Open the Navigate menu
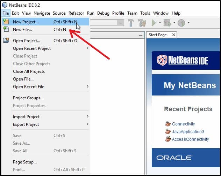221x176 pixels. click(x=42, y=13)
